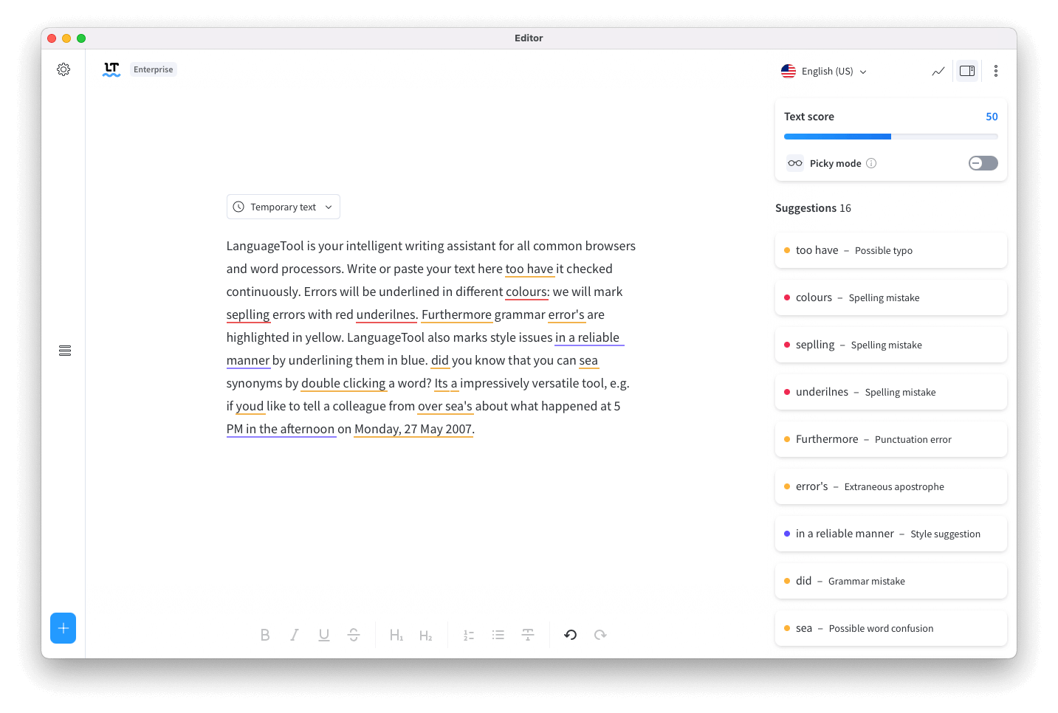Click underlined 'youd' in the editor

(250, 406)
